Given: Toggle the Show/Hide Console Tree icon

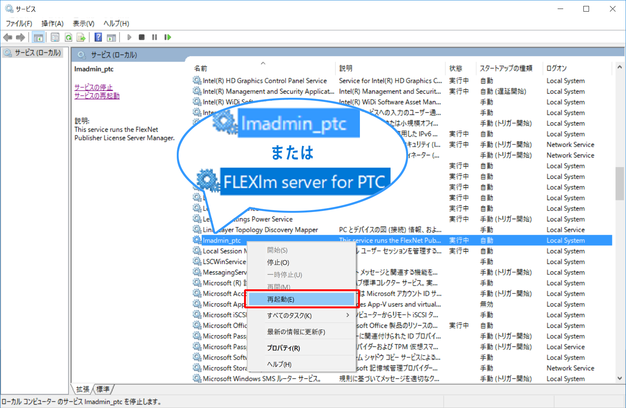Looking at the screenshot, I should point(38,37).
